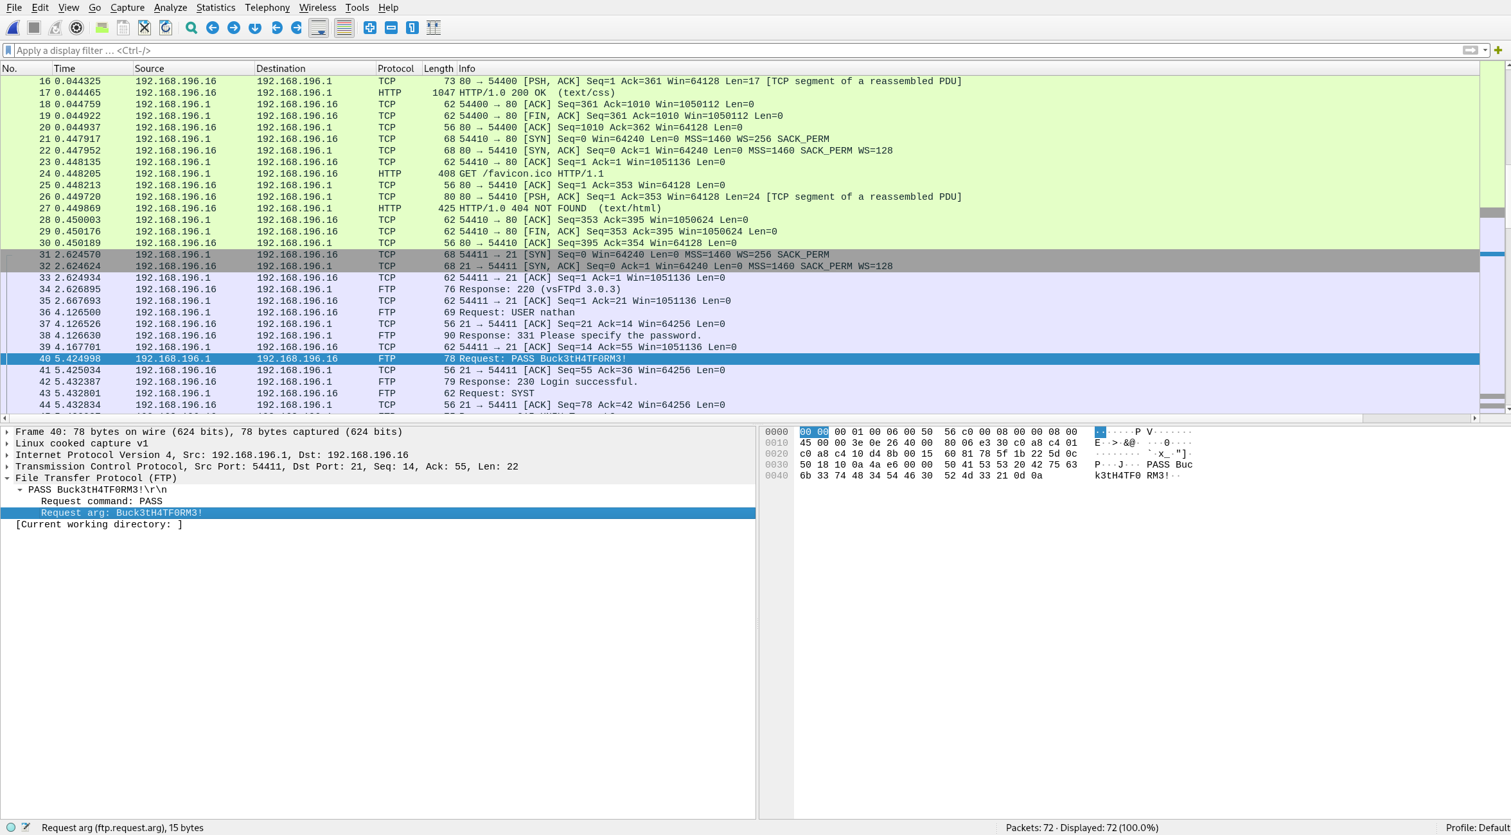
Task: Select packet 38 Response: 331 specify password
Action: pyautogui.click(x=740, y=336)
